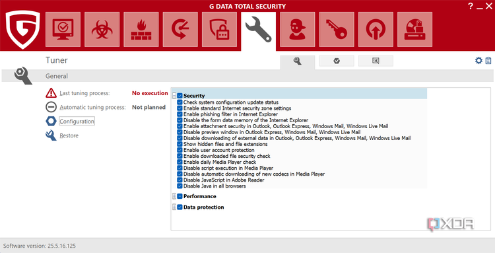Open the Firewall brick wall icon
The height and width of the screenshot is (253, 495).
pyautogui.click(x=141, y=29)
